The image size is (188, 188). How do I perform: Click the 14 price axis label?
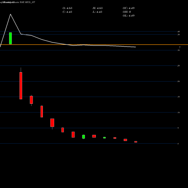179,112
